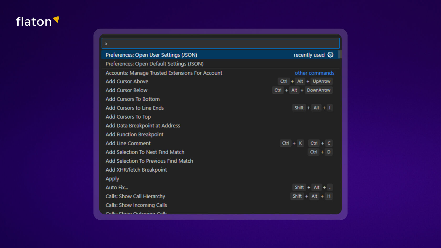The height and width of the screenshot is (248, 441).
Task: Select Add Selection To Previous Find Match
Action: click(x=220, y=161)
